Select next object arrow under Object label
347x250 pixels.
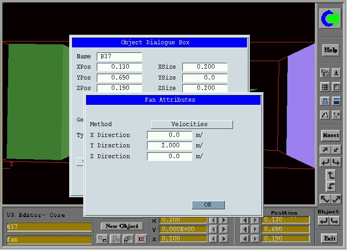[x=334, y=221]
